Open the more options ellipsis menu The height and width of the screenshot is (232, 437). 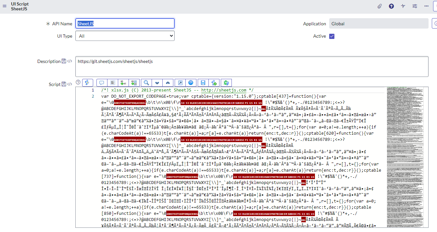(x=426, y=6)
